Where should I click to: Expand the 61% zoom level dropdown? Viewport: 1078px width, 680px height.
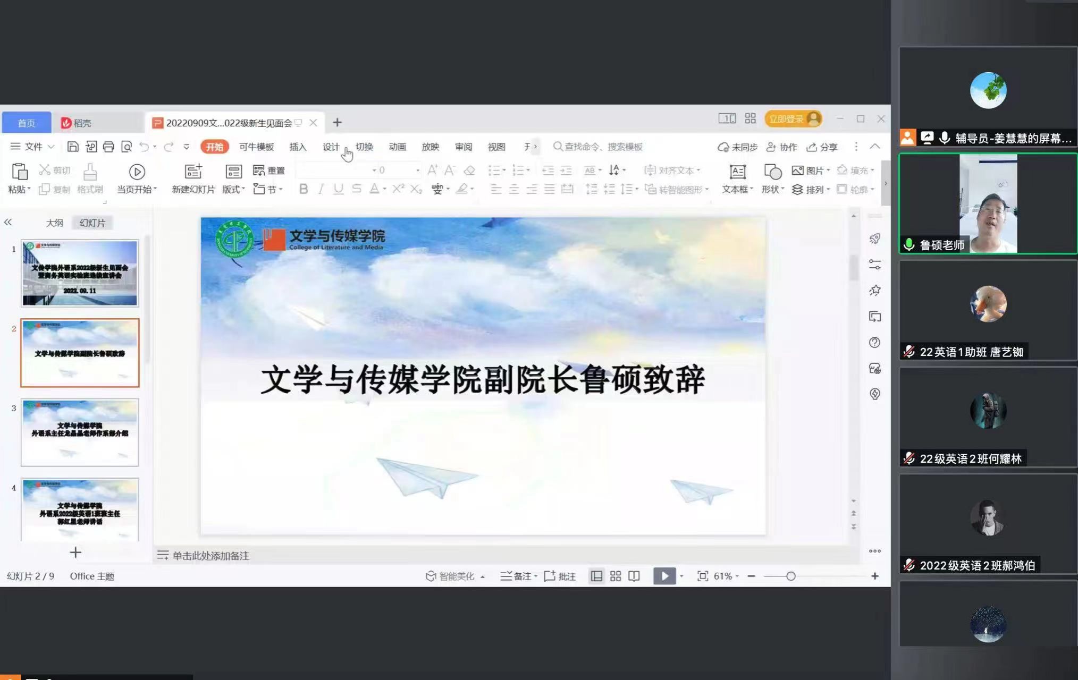[x=726, y=576]
